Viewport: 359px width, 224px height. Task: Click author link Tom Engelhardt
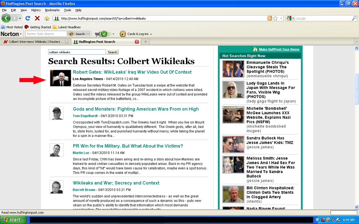[x=85, y=116]
